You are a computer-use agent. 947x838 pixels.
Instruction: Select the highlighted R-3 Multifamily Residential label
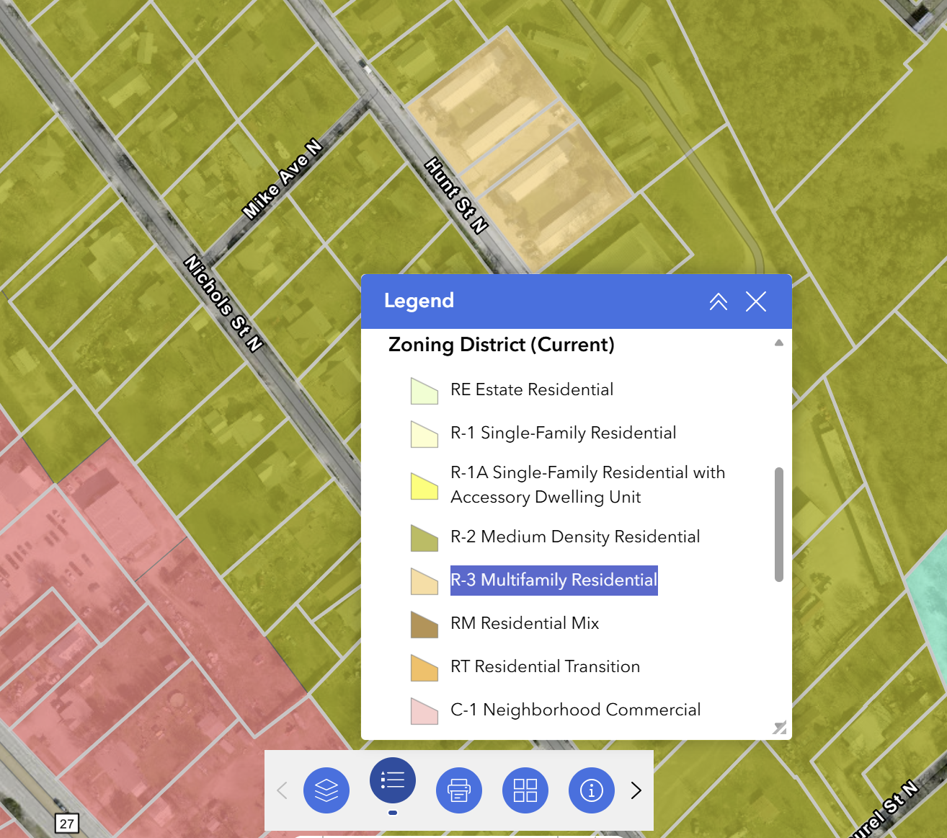coord(554,581)
